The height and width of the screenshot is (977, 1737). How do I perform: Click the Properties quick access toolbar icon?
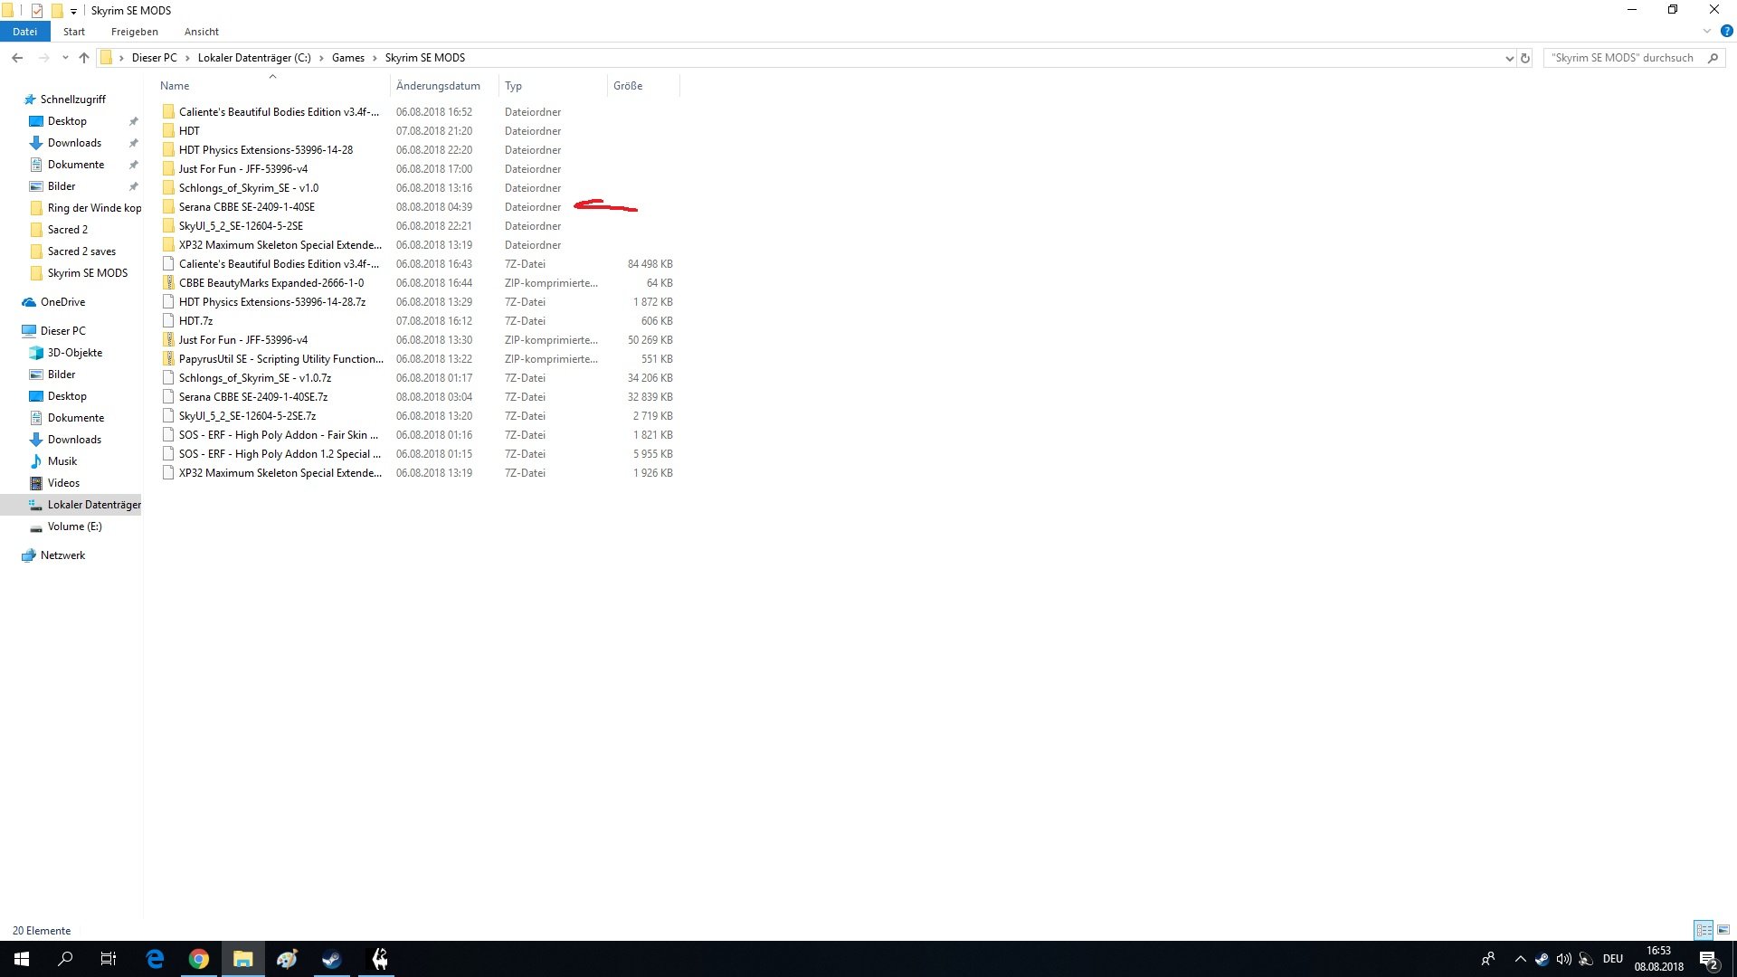[37, 11]
